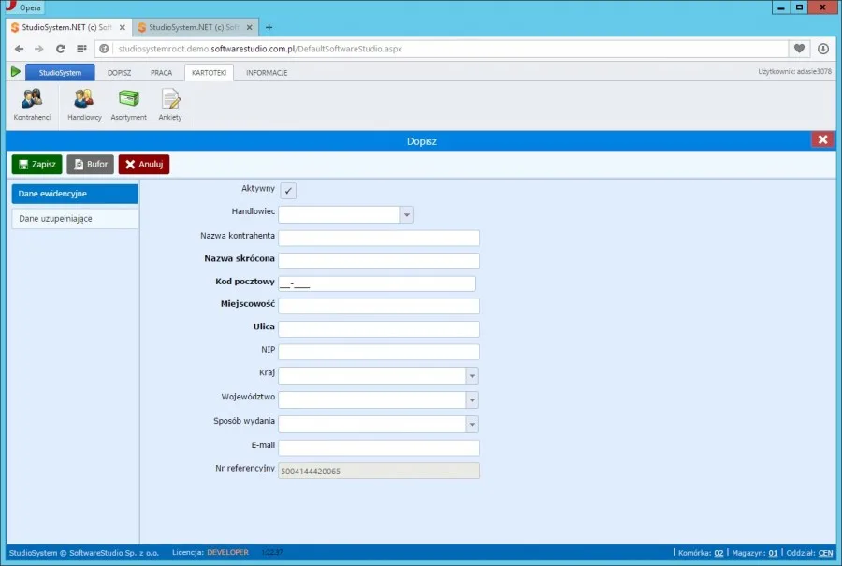Click the Kod pocztowy input field
This screenshot has width=842, height=566.
tap(377, 283)
